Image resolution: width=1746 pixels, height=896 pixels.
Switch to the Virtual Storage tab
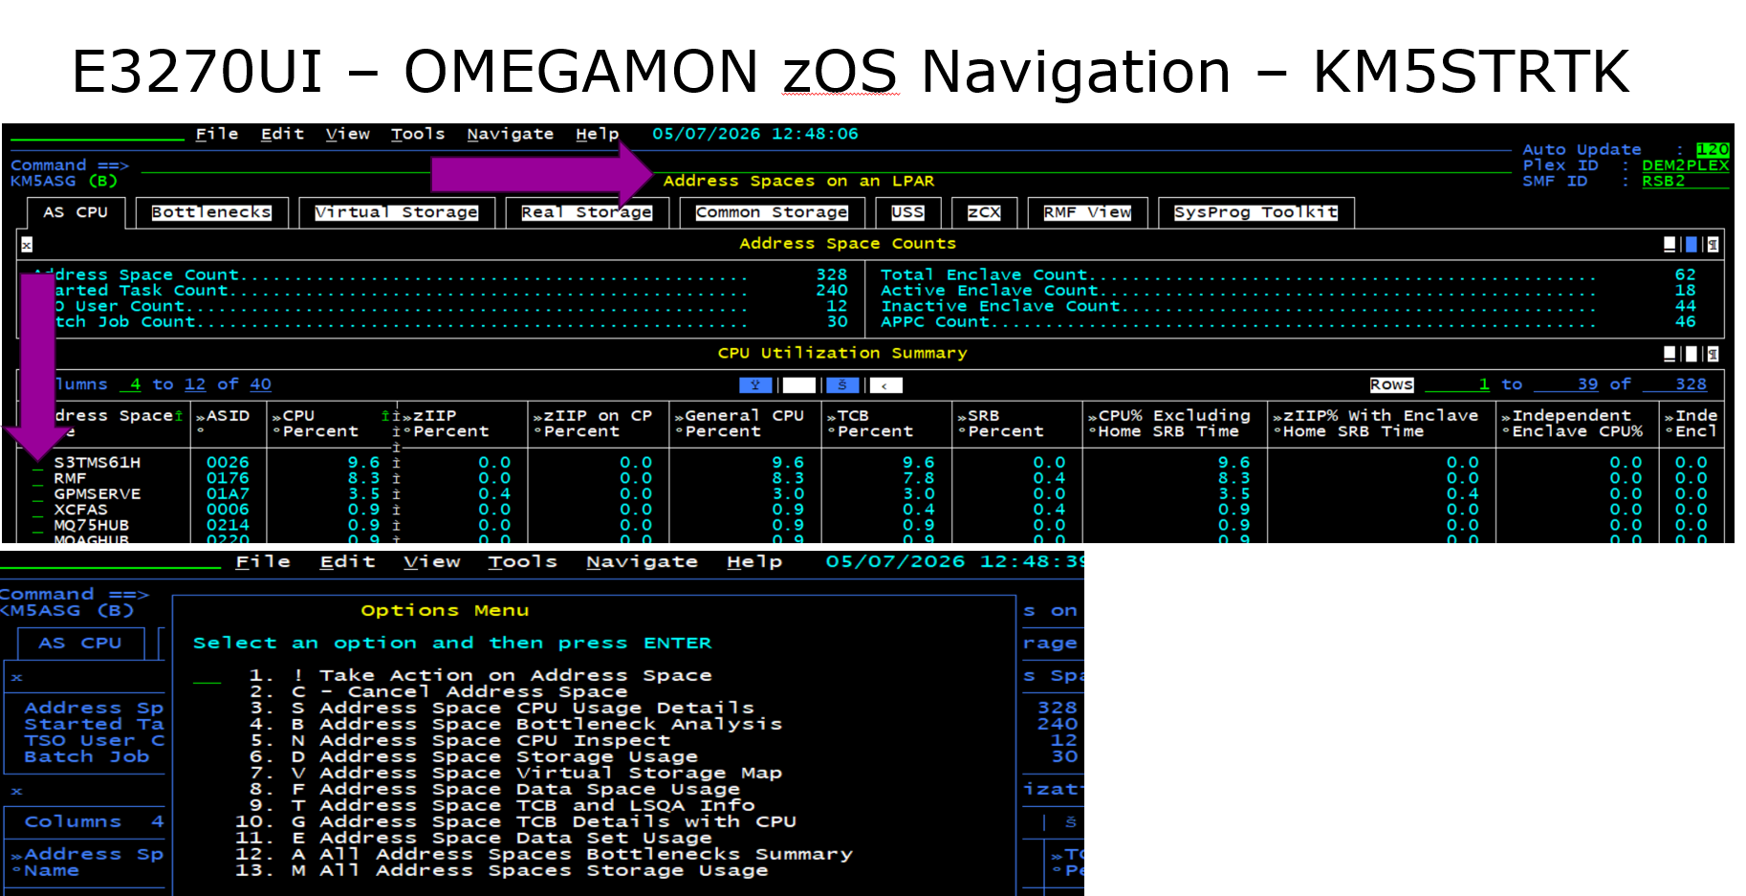pyautogui.click(x=396, y=212)
